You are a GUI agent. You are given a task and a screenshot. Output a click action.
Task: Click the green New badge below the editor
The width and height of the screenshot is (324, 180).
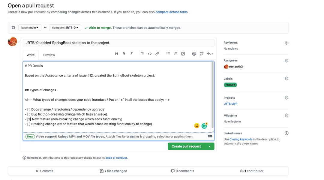click(30, 136)
